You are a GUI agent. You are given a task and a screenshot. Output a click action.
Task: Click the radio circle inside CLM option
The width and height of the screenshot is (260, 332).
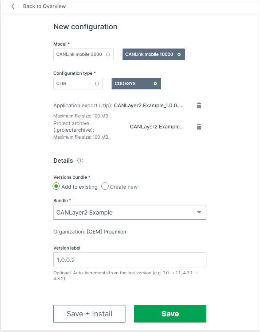pyautogui.click(x=97, y=84)
